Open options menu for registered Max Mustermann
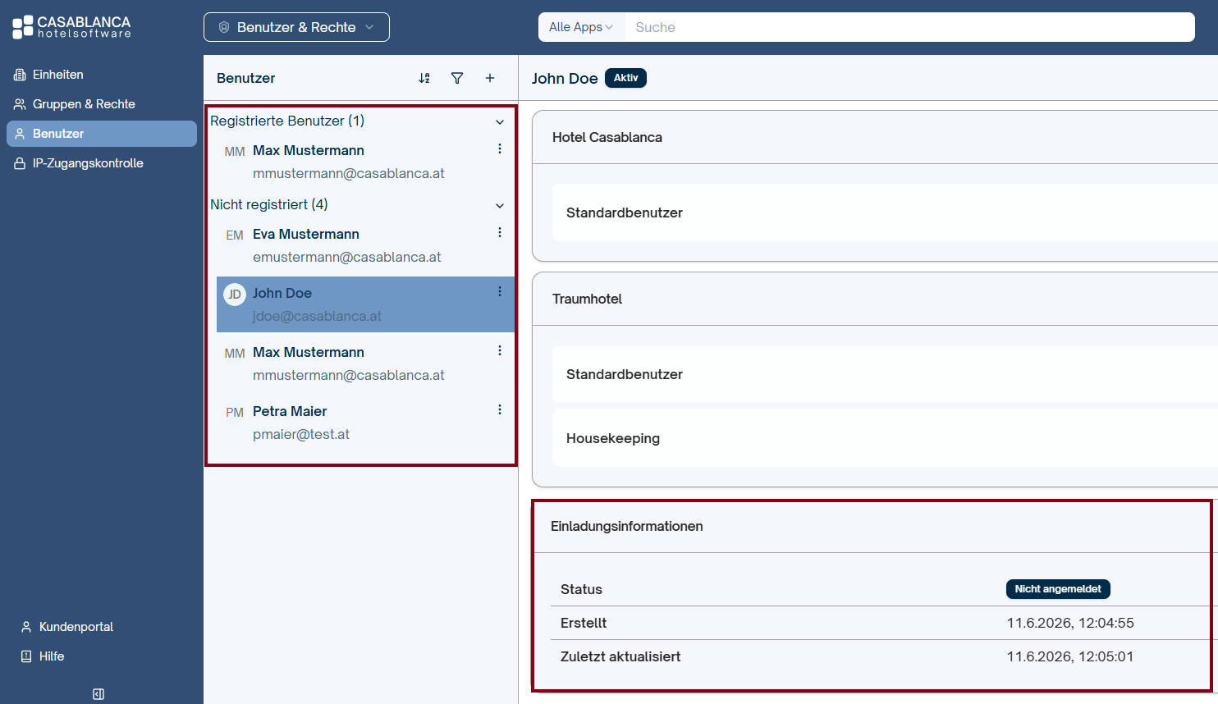Image resolution: width=1218 pixels, height=704 pixels. tap(500, 149)
